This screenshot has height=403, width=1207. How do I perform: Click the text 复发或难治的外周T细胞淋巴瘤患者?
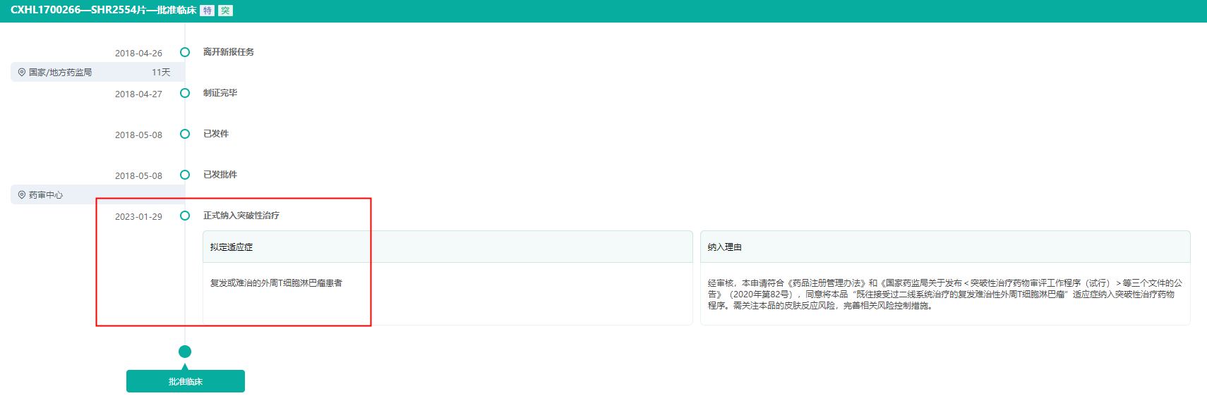pyautogui.click(x=276, y=283)
